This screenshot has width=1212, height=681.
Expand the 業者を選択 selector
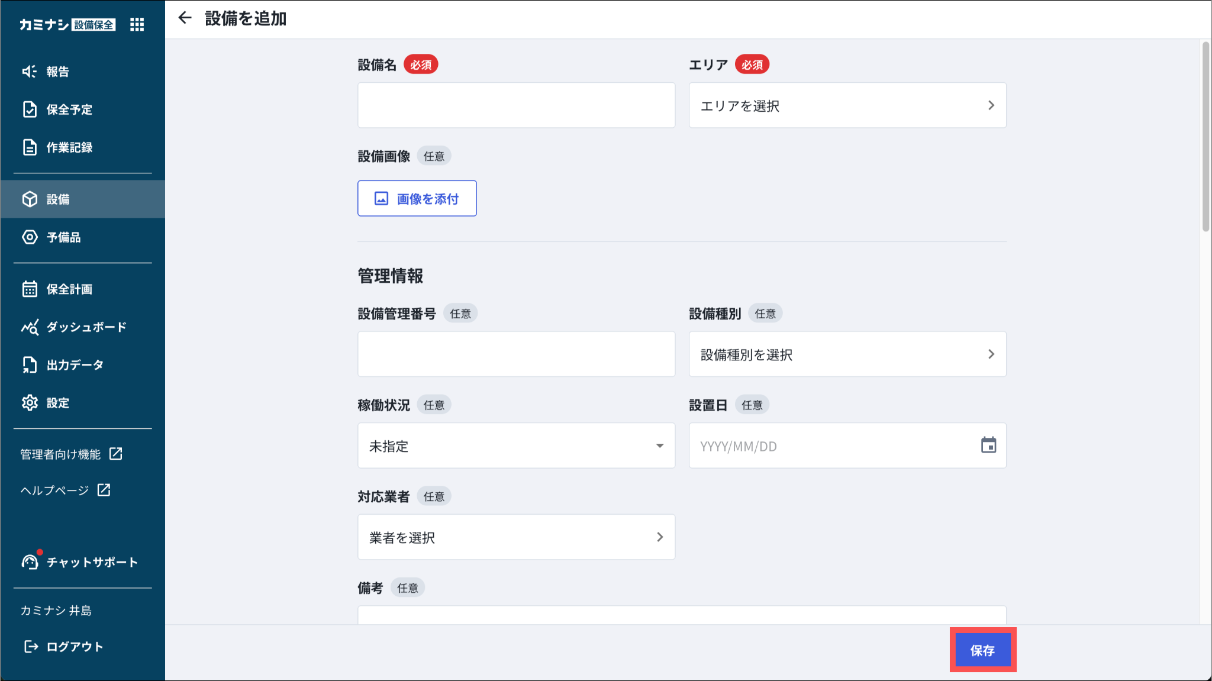pyautogui.click(x=515, y=537)
